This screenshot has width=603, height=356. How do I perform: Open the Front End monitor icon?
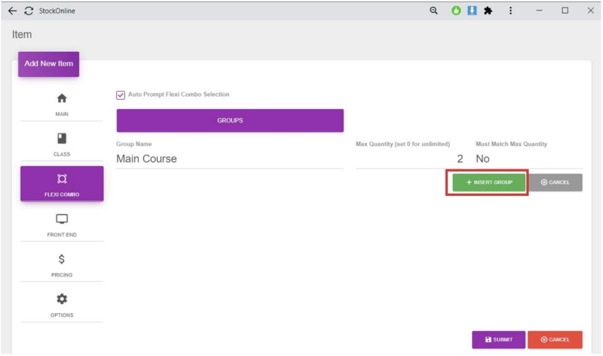(62, 219)
